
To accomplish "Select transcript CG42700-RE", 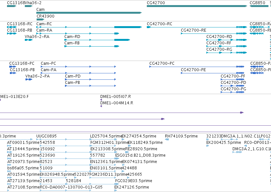I will coord(214,33).
